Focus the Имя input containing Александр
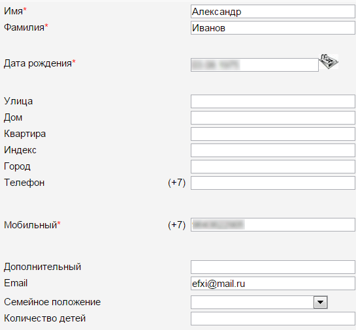Screen dimensions: 356x330 click(273, 12)
